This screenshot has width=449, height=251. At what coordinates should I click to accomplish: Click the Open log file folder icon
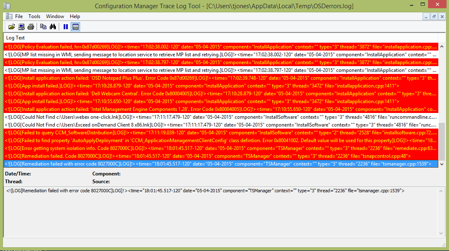coord(12,27)
